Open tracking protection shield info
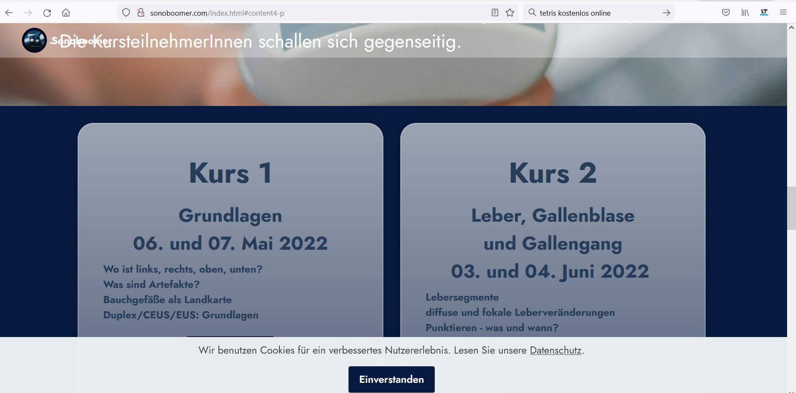Image resolution: width=796 pixels, height=393 pixels. [126, 13]
